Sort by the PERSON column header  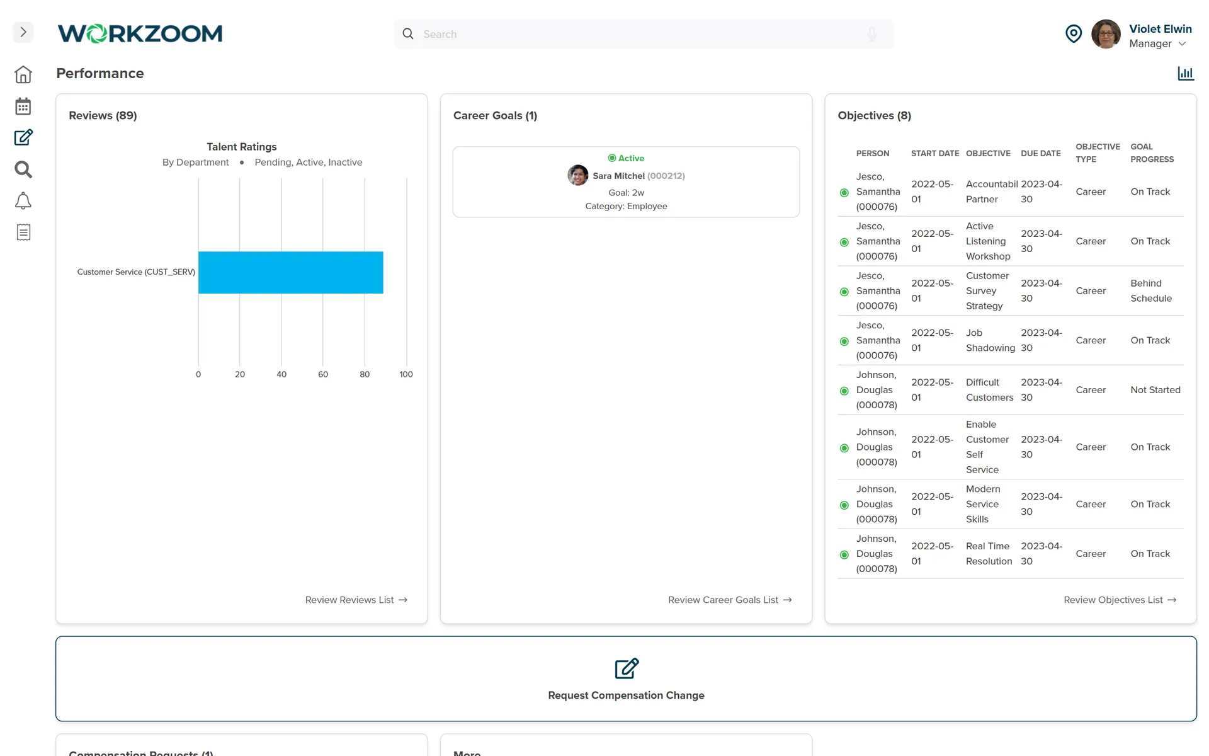coord(873,153)
